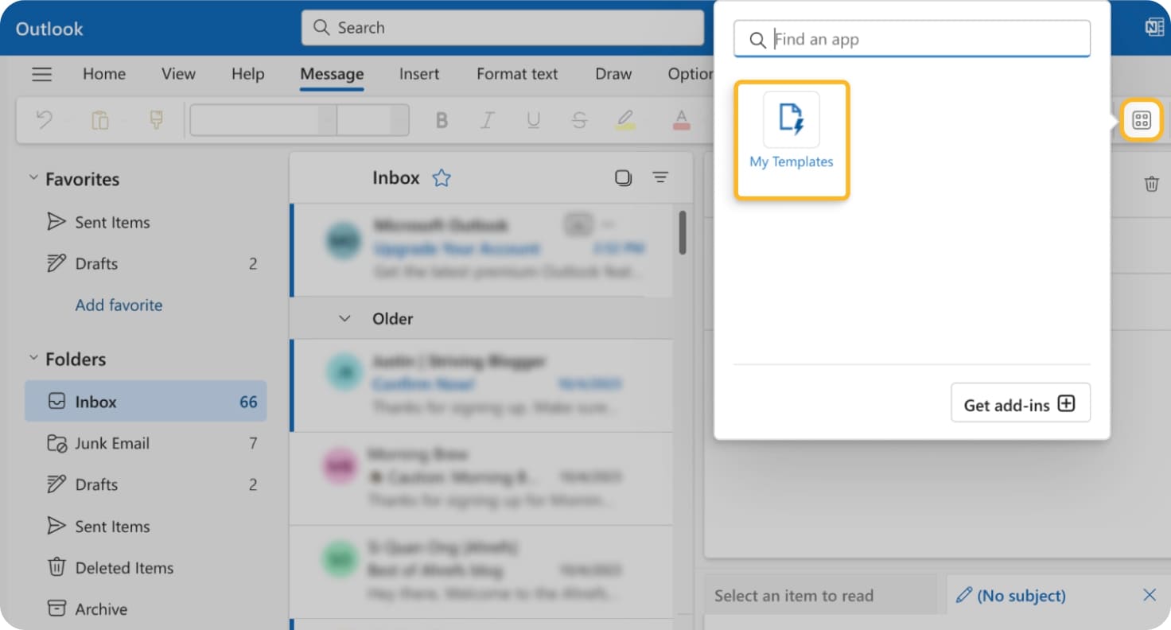Toggle Strikethrough formatting
Viewport: 1171px width, 630px height.
coord(579,120)
